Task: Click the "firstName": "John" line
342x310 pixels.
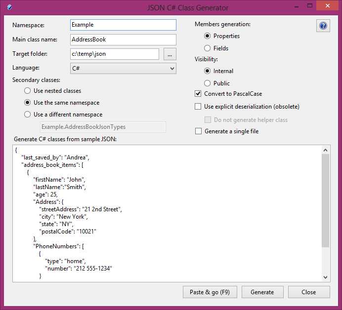Action: click(x=59, y=180)
